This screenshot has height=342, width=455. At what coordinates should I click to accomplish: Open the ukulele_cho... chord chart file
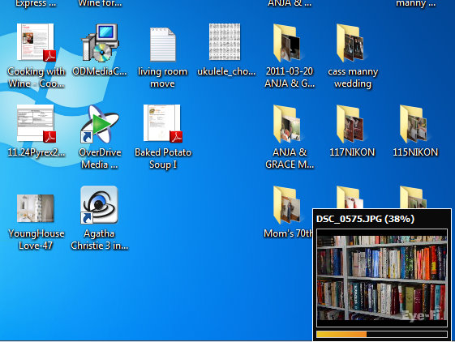225,42
